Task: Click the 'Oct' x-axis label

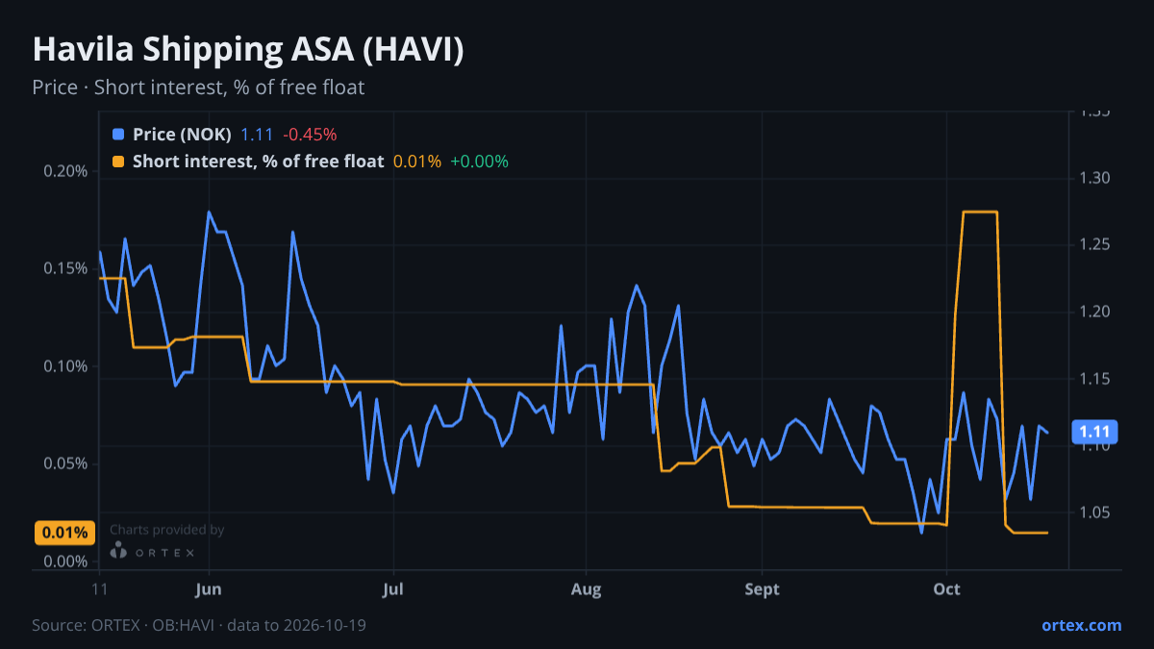Action: tap(947, 589)
